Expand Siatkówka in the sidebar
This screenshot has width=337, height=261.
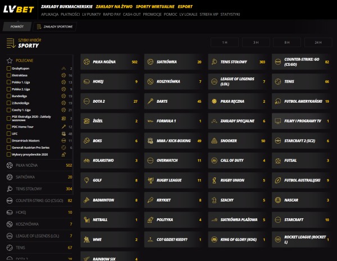(39, 177)
